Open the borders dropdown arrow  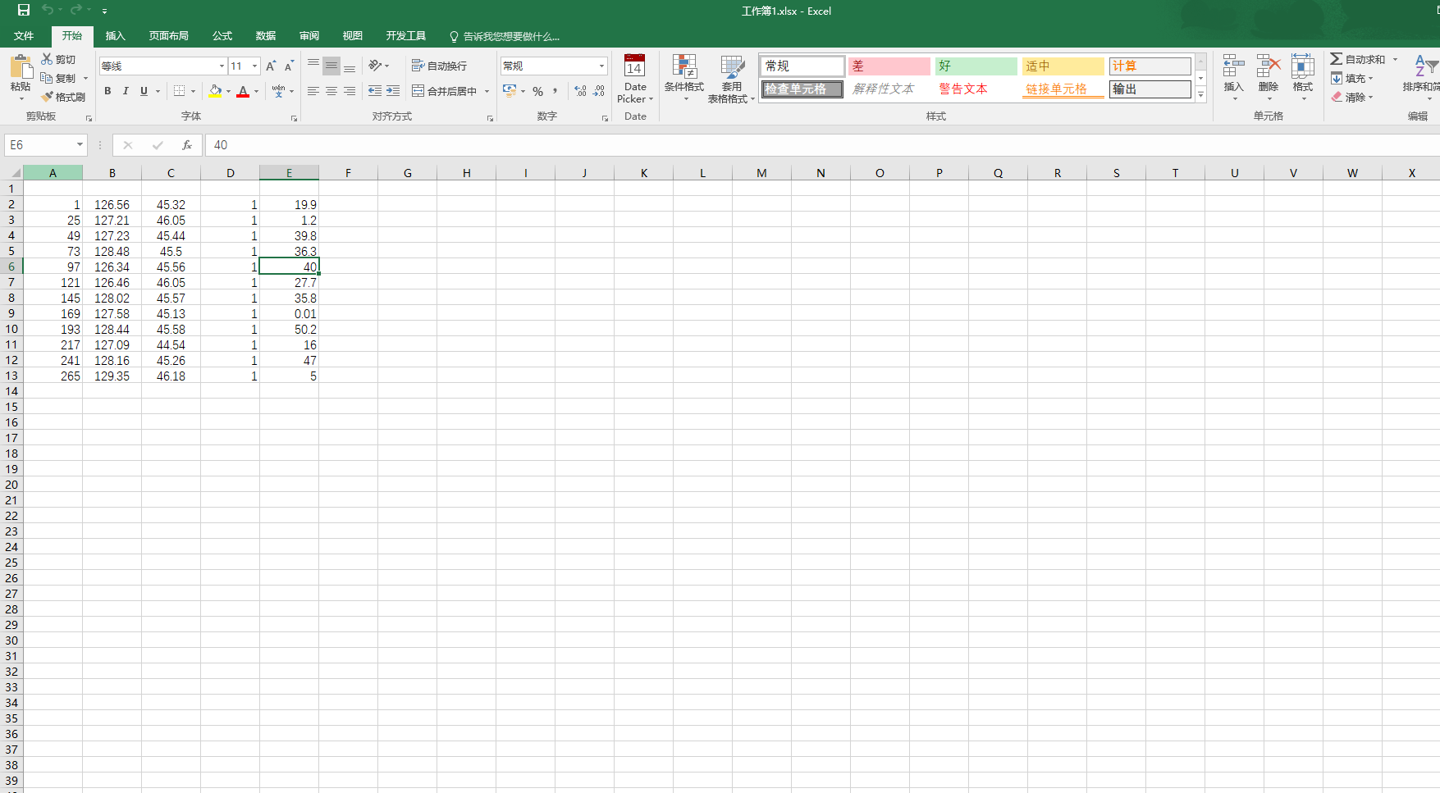click(194, 91)
